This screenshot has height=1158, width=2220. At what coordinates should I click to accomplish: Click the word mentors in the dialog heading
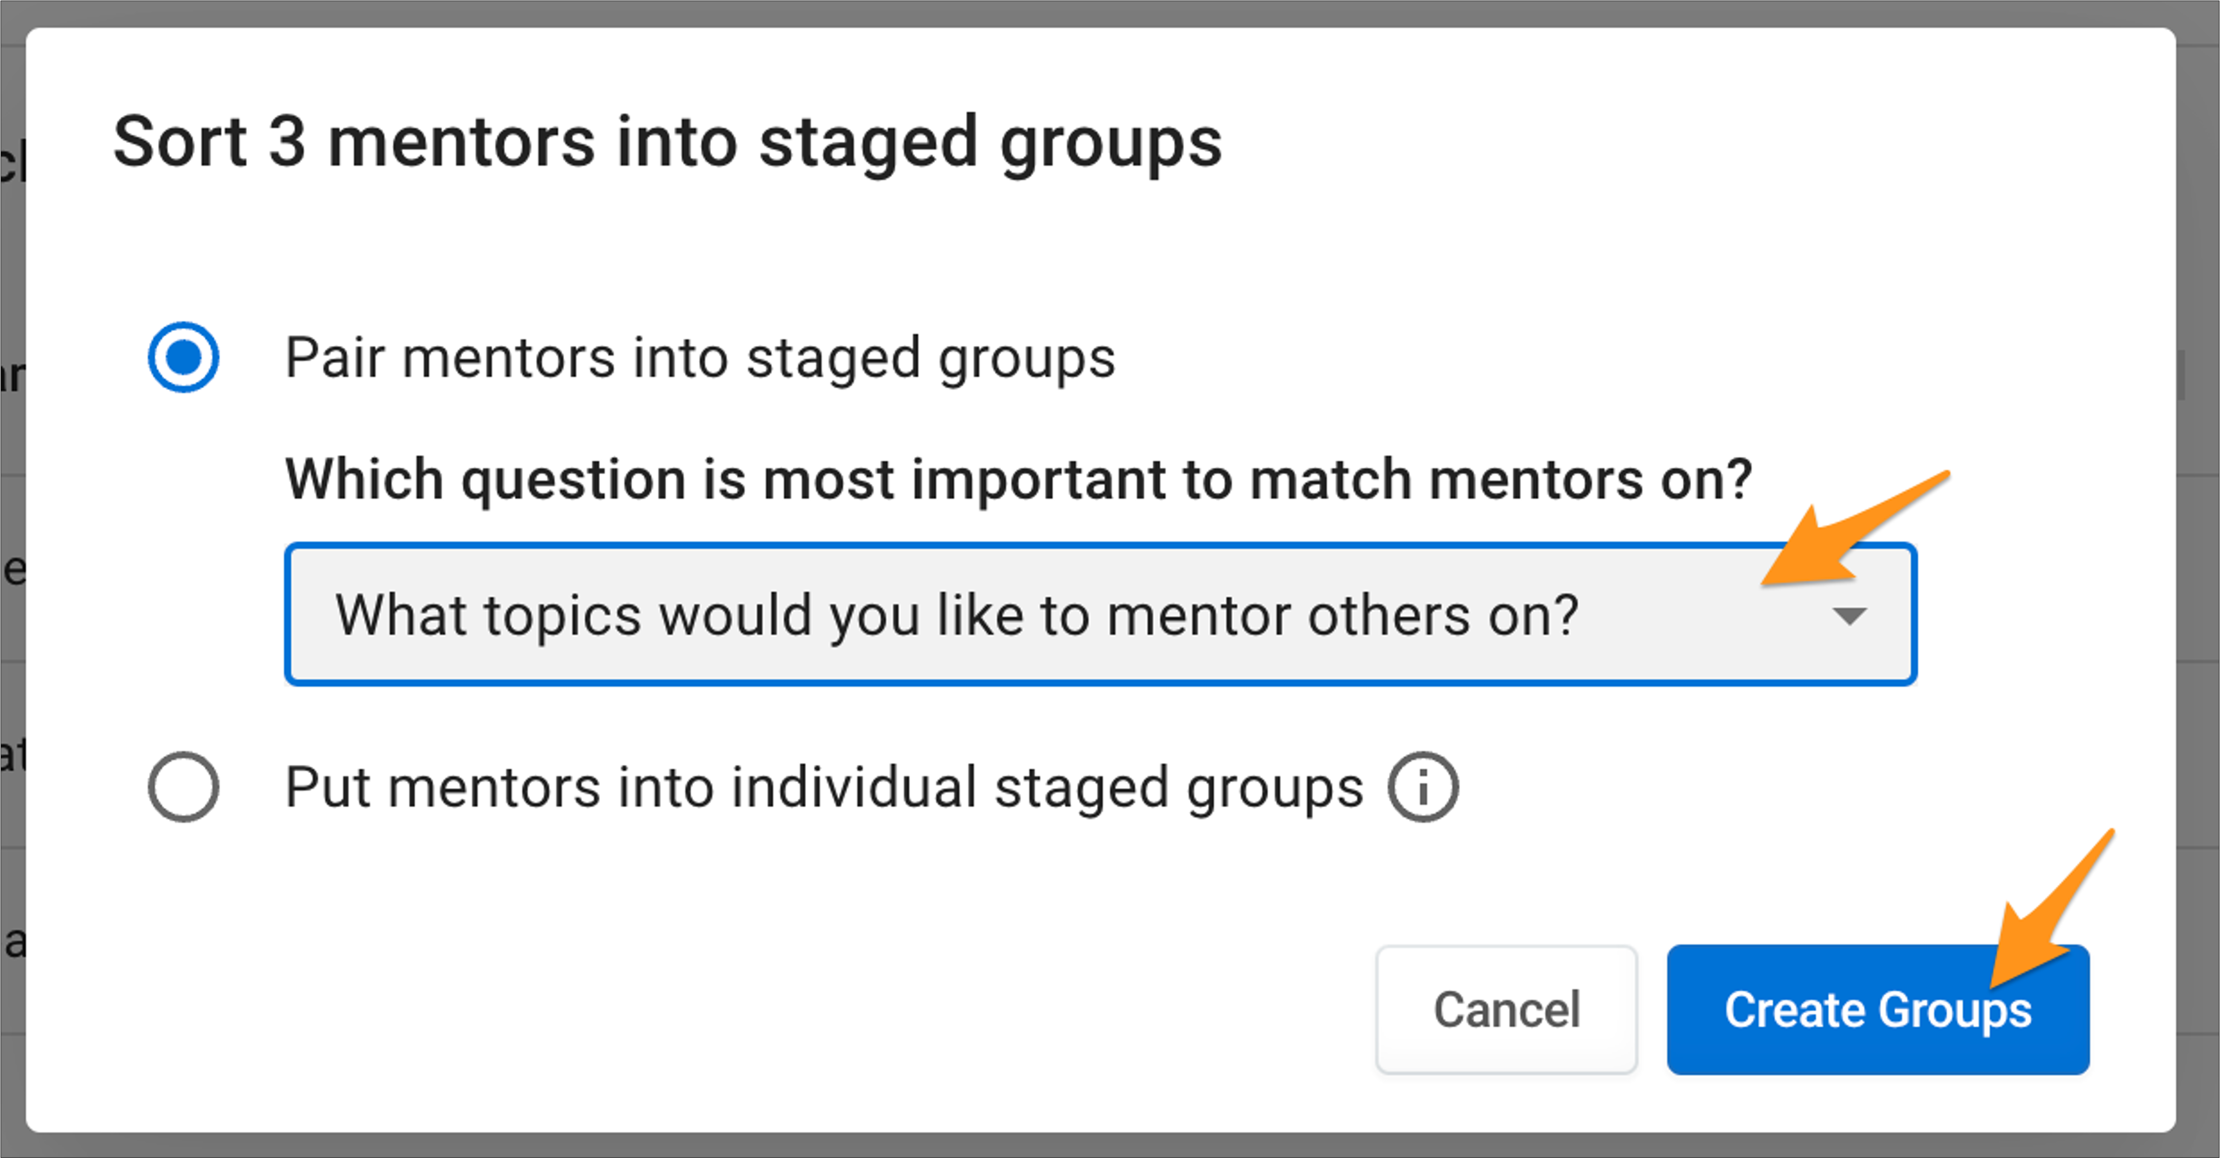click(461, 143)
